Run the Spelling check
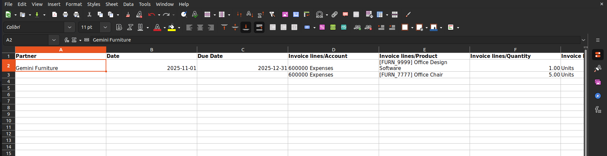The image size is (607, 156). pos(195,14)
